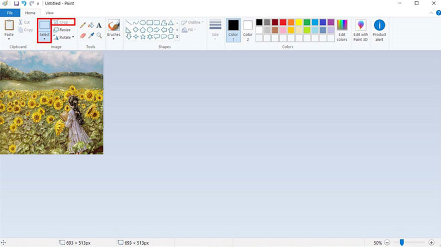Image resolution: width=441 pixels, height=247 pixels.
Task: Switch to the Home tab
Action: 30,13
